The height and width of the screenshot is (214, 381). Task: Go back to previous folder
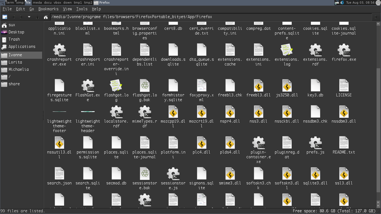[13, 17]
